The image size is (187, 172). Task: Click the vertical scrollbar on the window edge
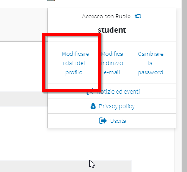click(184, 86)
